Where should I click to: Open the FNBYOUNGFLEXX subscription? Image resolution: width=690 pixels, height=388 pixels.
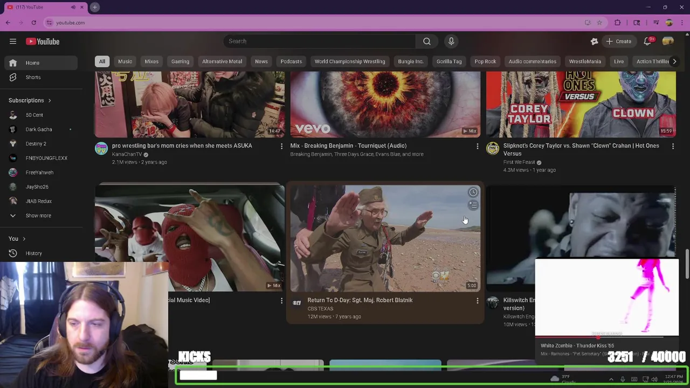(41, 158)
